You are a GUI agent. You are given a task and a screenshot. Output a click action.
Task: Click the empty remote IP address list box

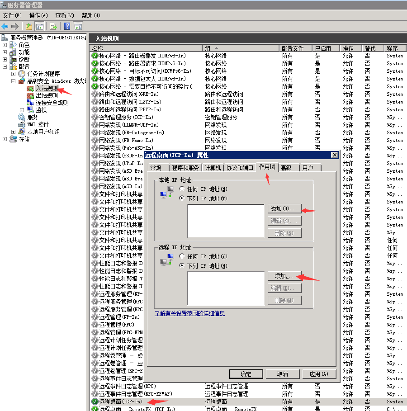(x=226, y=288)
